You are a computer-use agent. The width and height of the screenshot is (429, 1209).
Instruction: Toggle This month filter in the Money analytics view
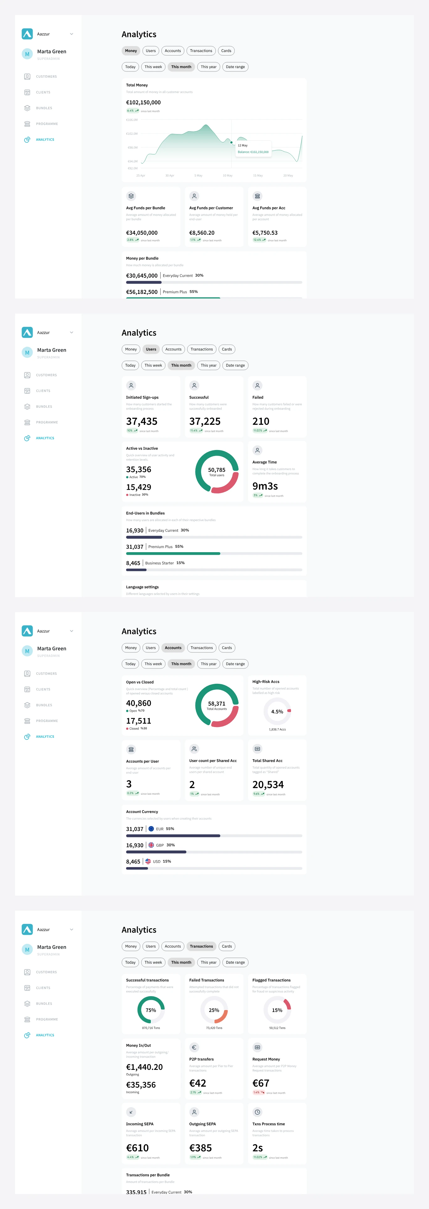181,67
